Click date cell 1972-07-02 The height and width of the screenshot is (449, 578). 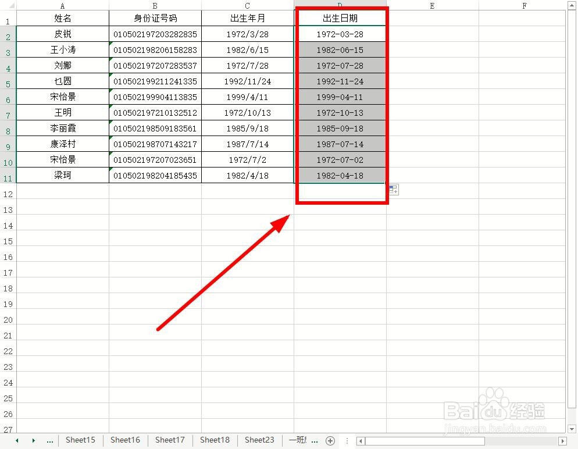click(x=340, y=159)
